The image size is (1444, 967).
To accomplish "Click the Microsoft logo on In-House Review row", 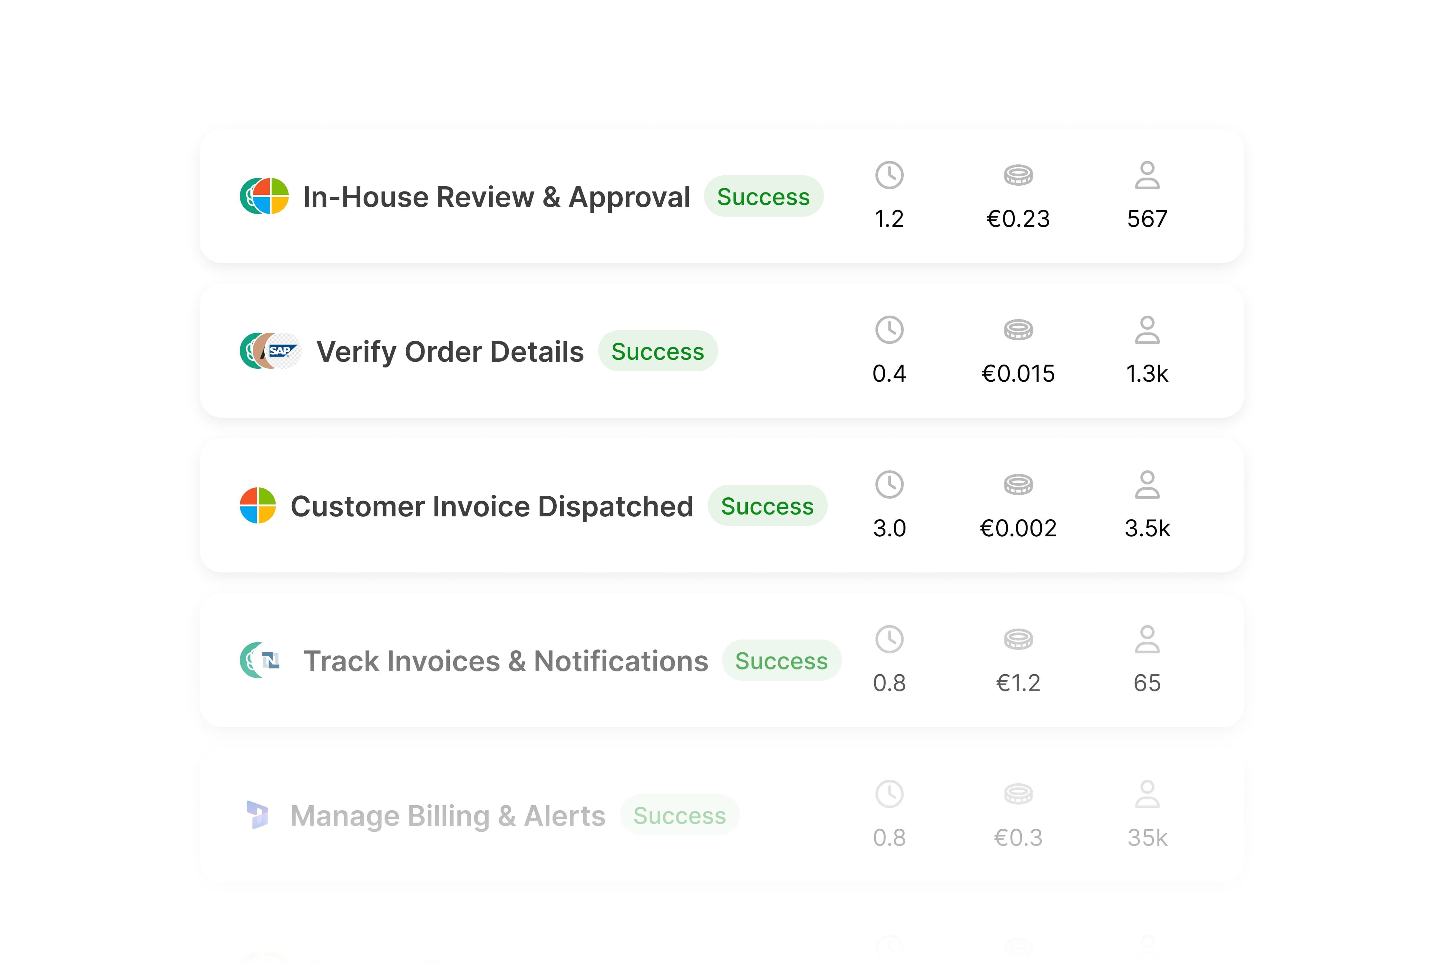I will click(x=271, y=196).
